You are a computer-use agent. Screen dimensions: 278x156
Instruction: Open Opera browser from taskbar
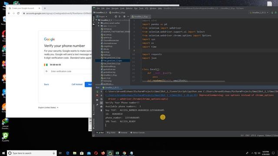point(96,153)
